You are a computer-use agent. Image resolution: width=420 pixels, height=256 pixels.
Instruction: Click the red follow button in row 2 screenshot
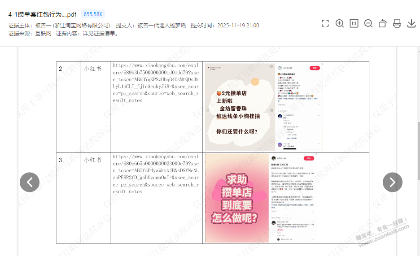(315, 68)
